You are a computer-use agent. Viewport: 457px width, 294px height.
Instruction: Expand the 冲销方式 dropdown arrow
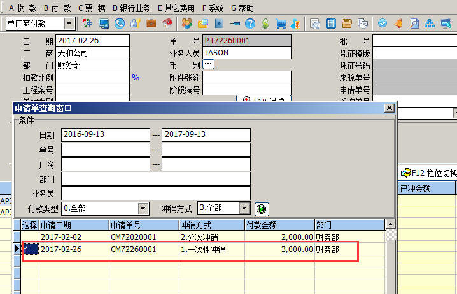coord(244,208)
